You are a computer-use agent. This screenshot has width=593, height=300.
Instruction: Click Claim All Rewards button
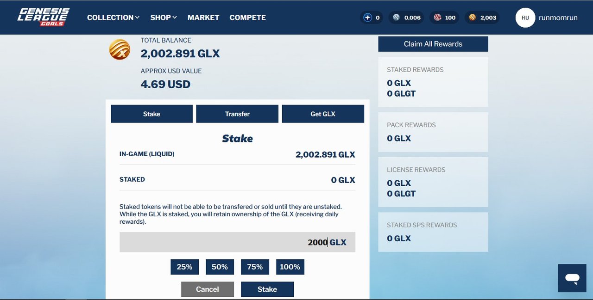[x=433, y=44]
